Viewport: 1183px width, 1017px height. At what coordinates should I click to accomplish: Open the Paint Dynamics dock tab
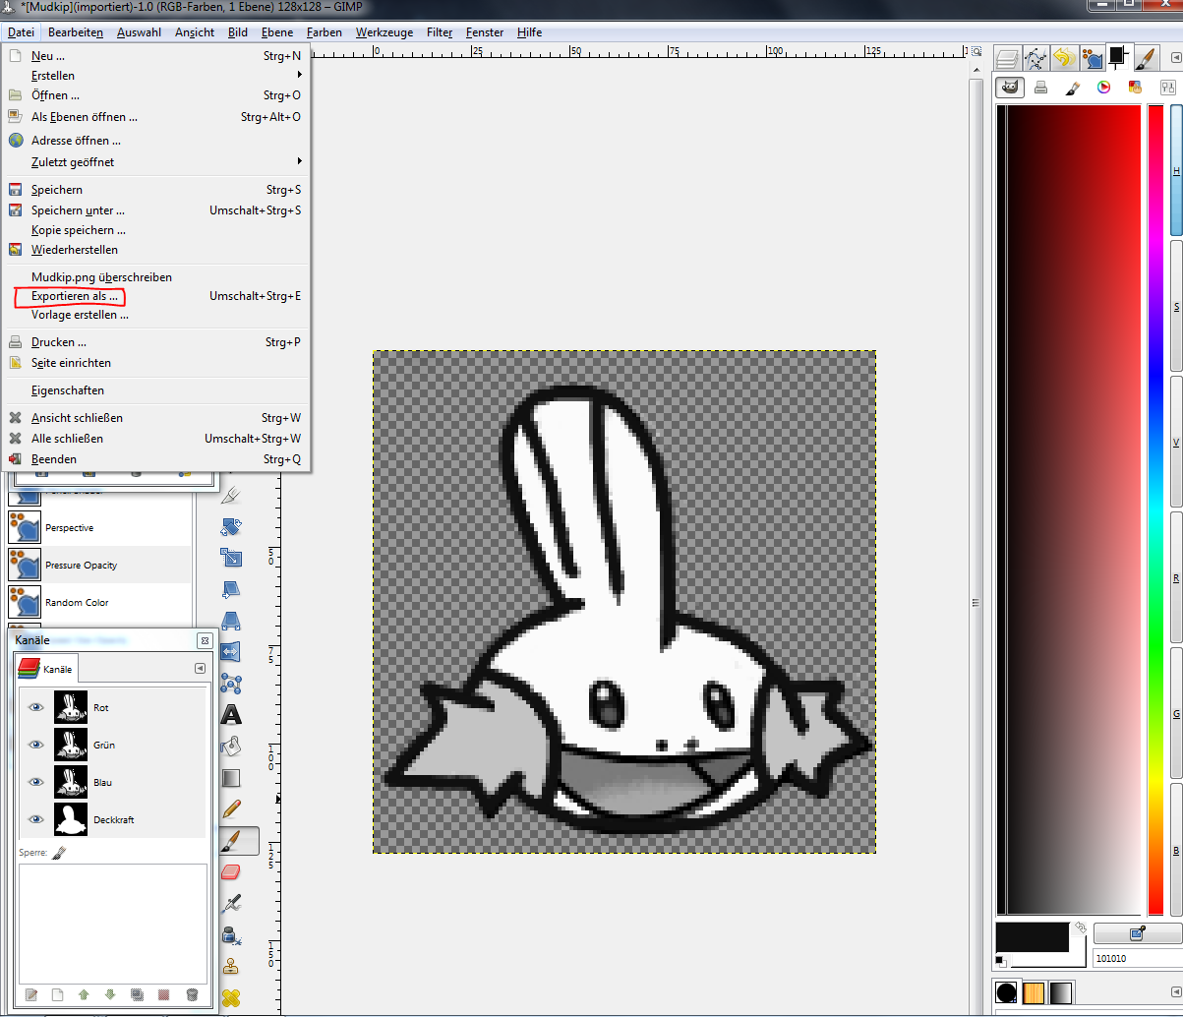1091,58
